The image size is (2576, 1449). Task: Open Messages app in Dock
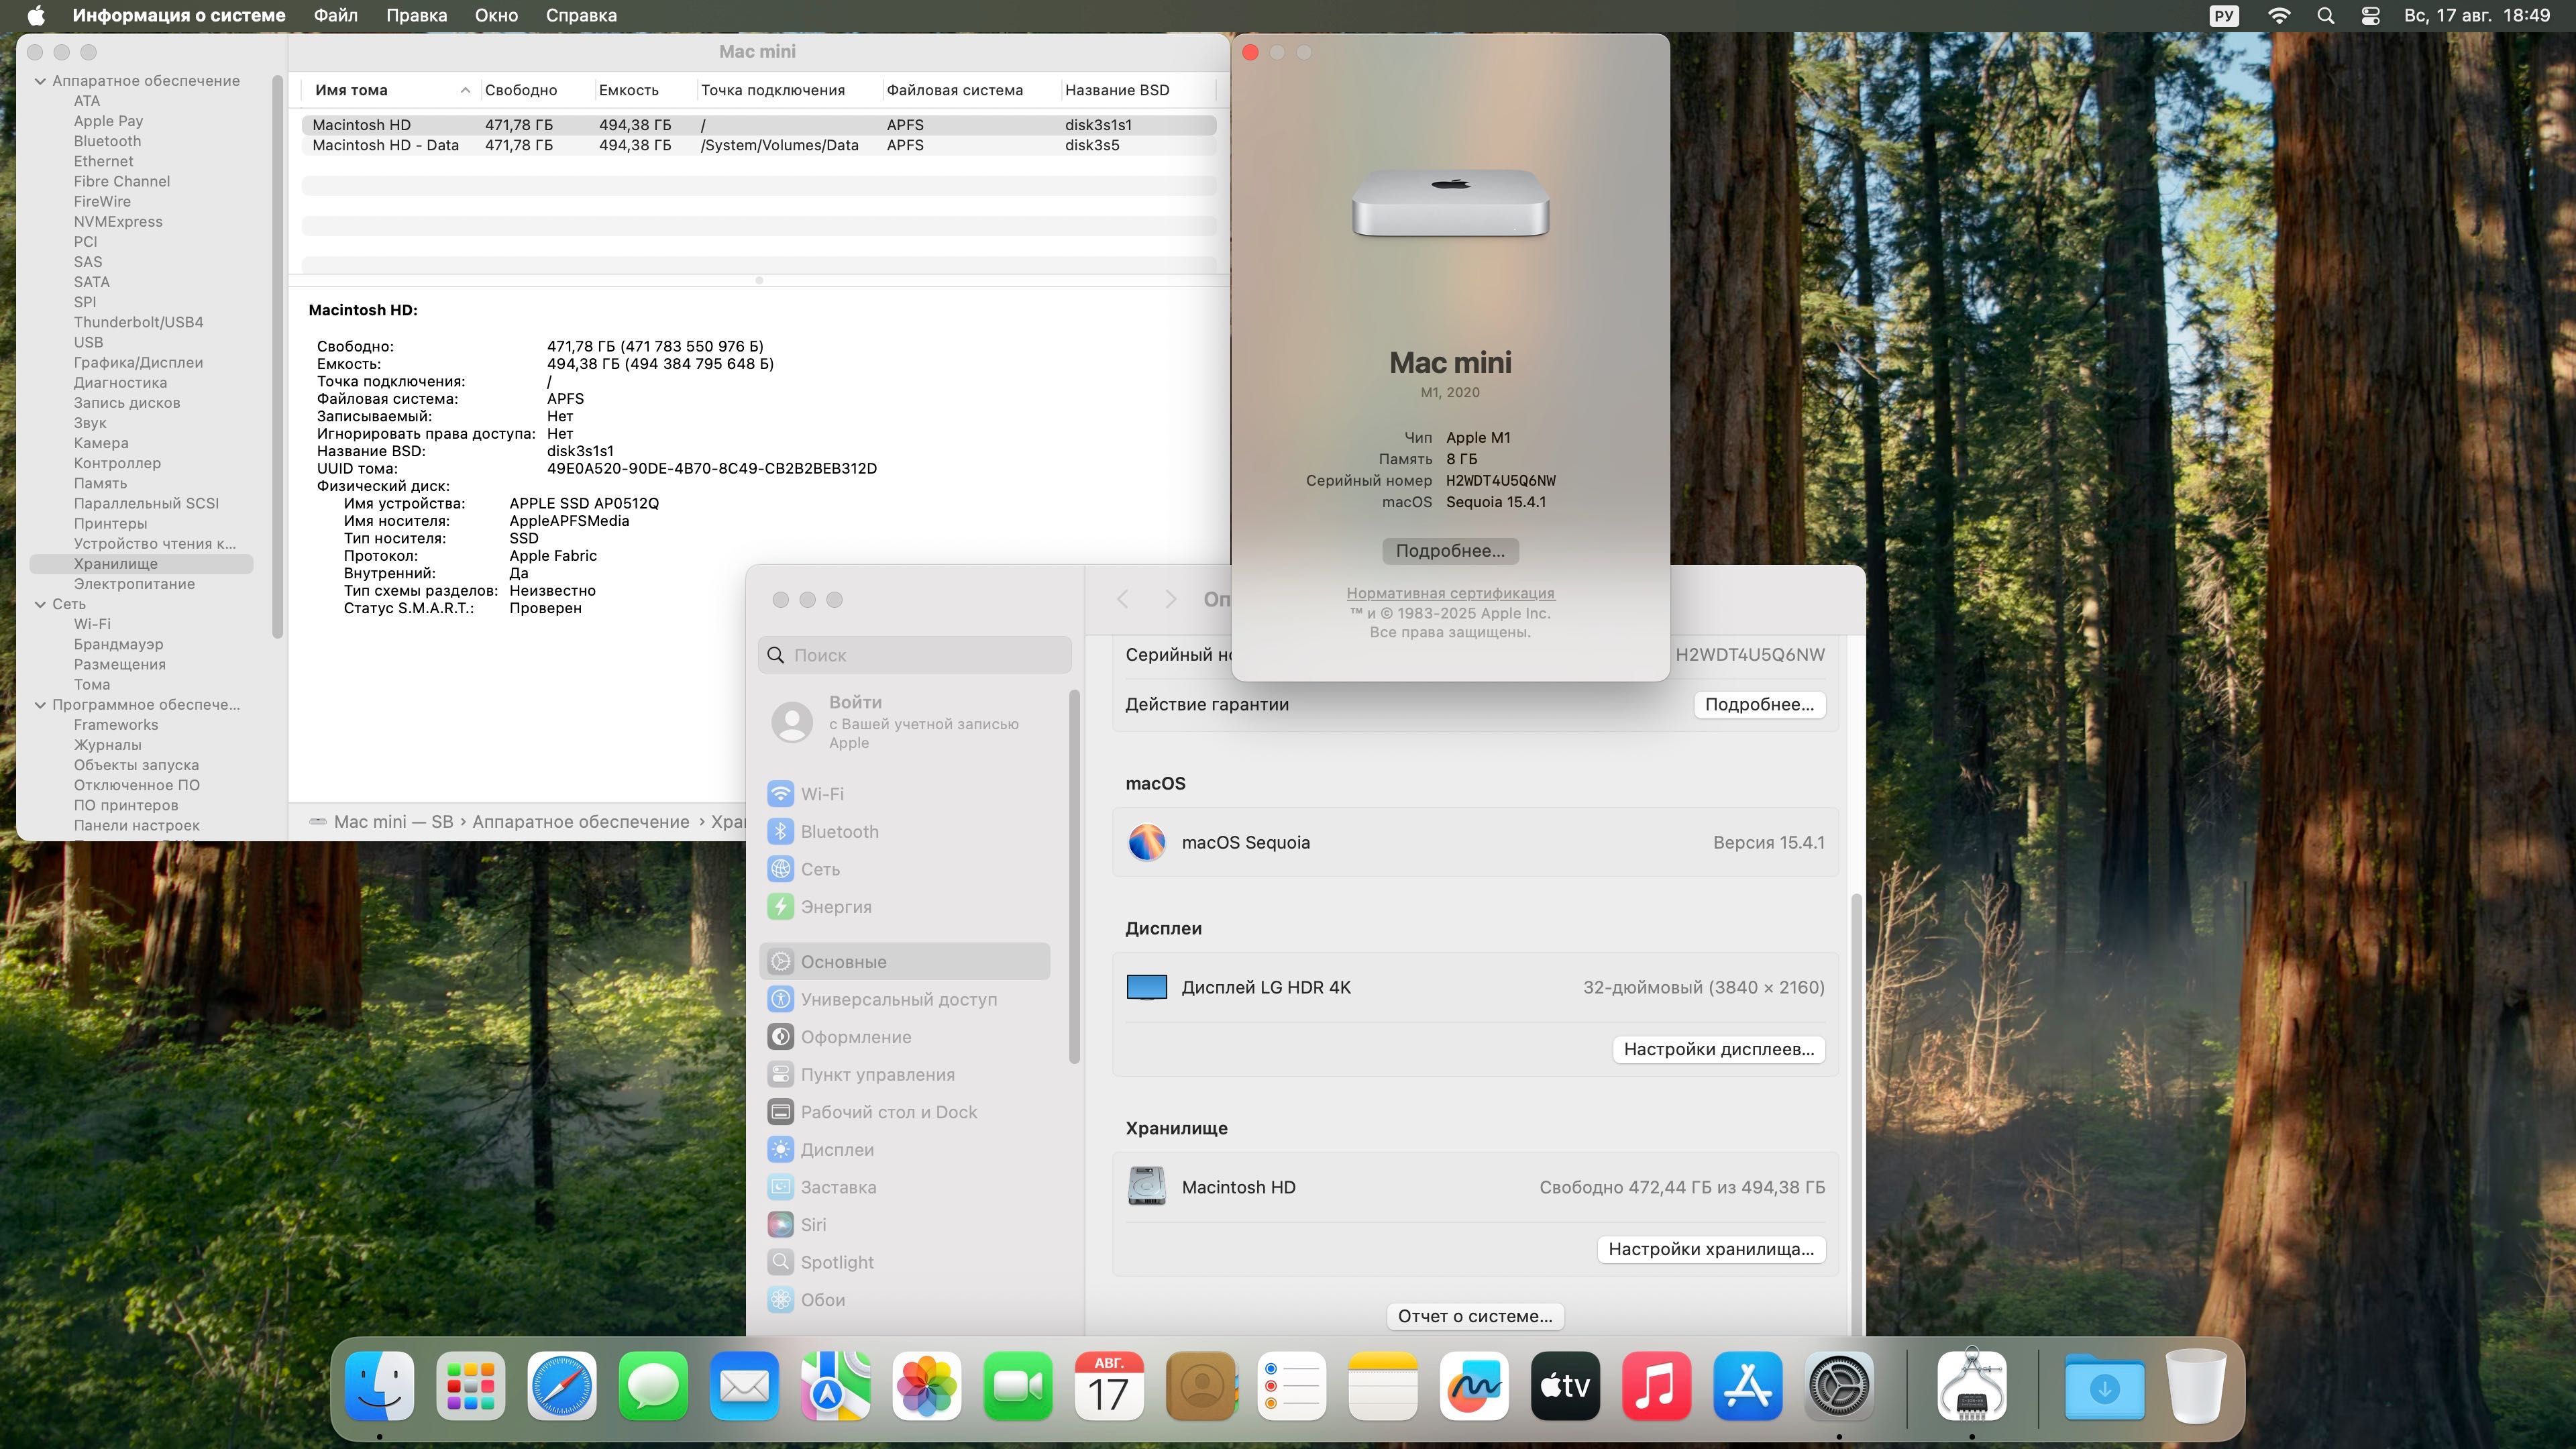pos(653,1386)
